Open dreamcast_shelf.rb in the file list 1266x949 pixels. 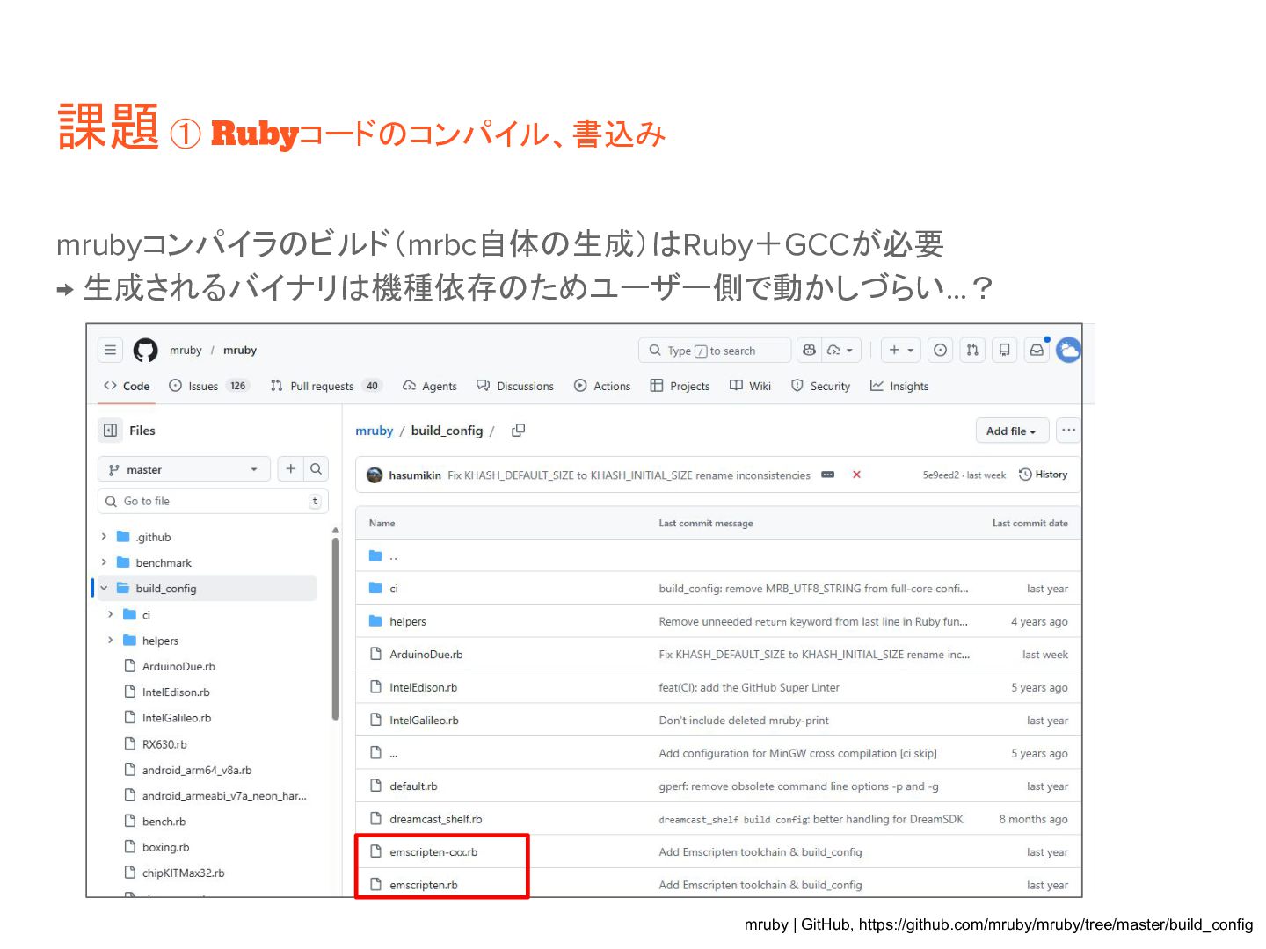436,819
